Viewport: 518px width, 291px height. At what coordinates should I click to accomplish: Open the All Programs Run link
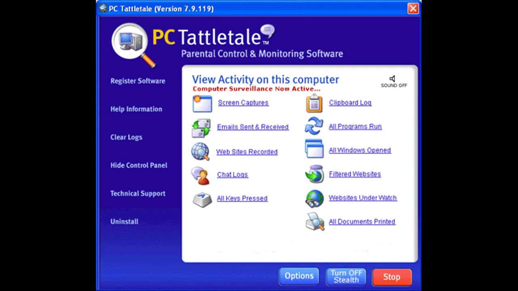355,127
